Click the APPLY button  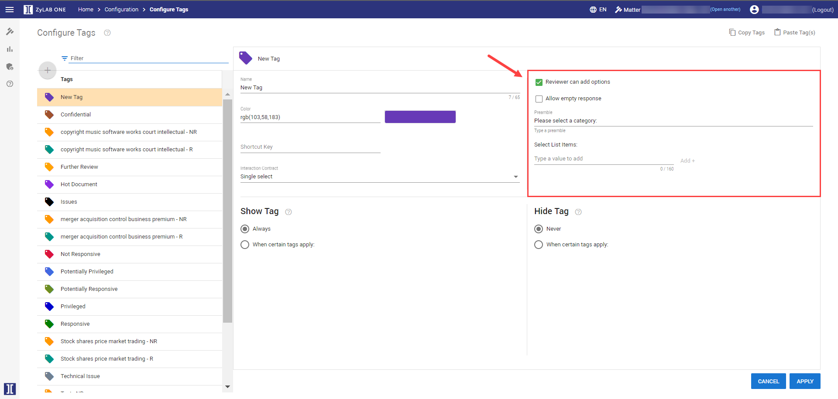tap(805, 381)
